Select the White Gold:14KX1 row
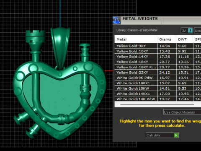This screenshot has height=151, width=201. point(158,94)
